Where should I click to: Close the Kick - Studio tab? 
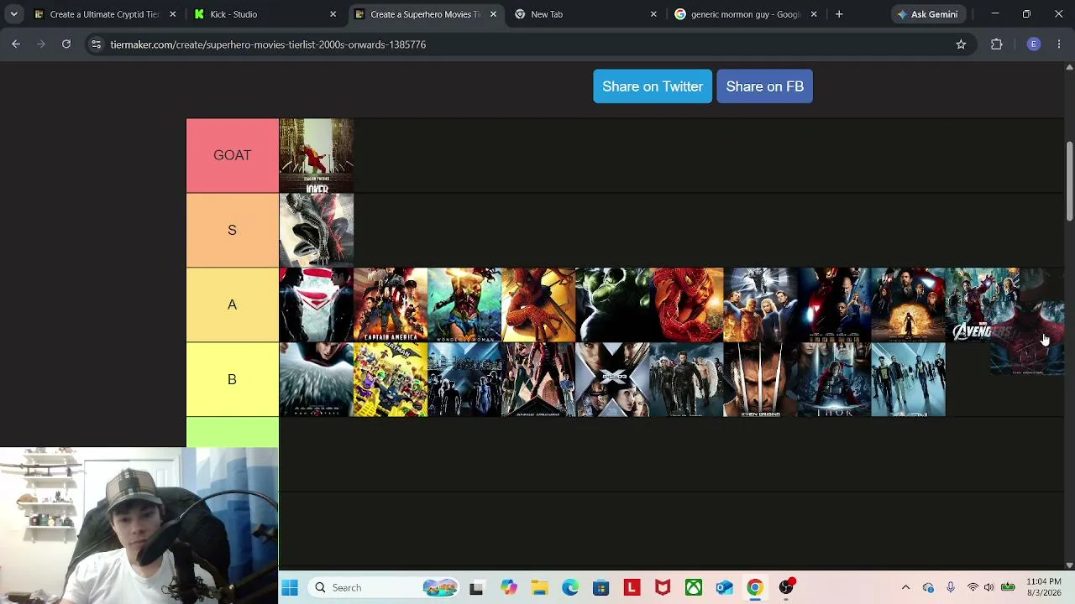tap(333, 14)
